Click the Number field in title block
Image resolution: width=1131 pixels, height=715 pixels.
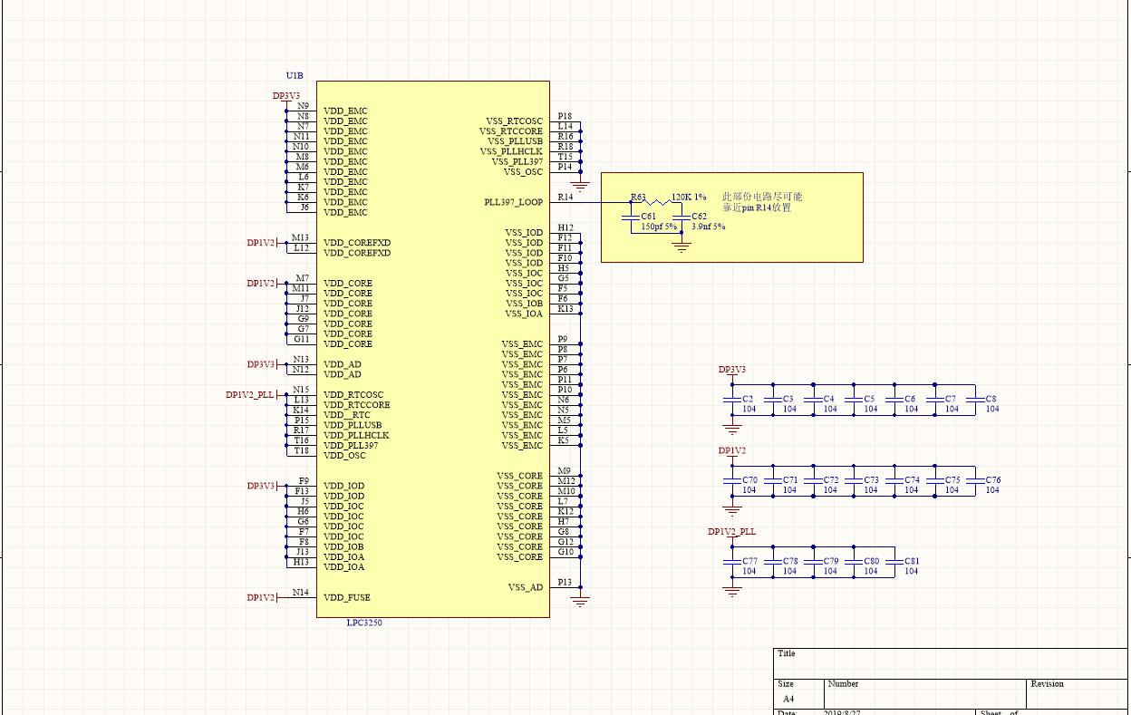tap(925, 692)
